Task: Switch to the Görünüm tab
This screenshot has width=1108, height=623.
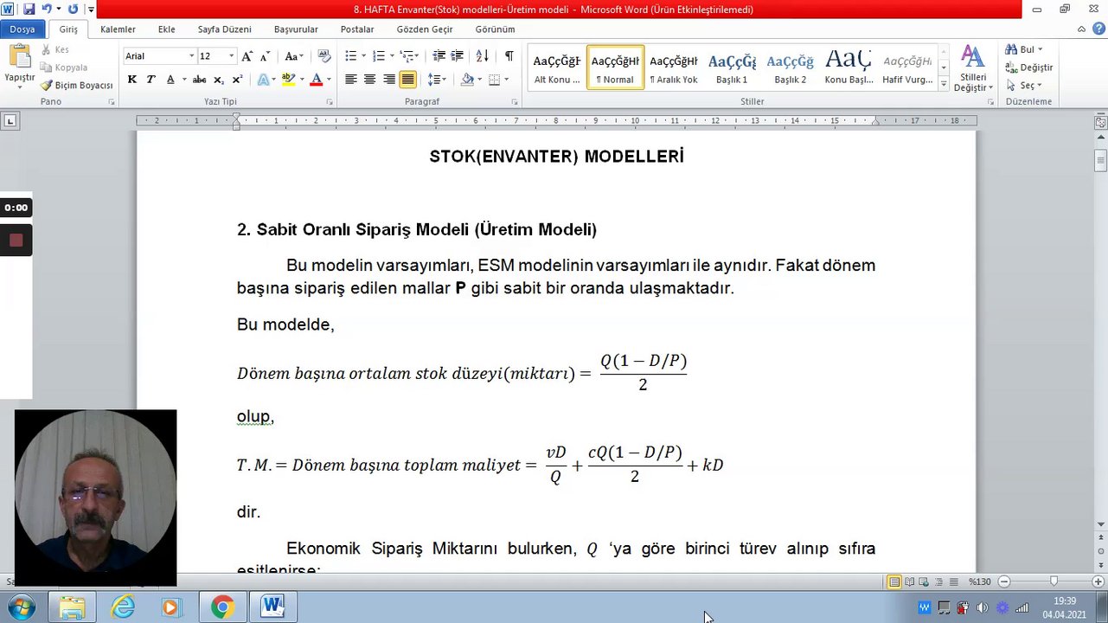Action: tap(495, 29)
